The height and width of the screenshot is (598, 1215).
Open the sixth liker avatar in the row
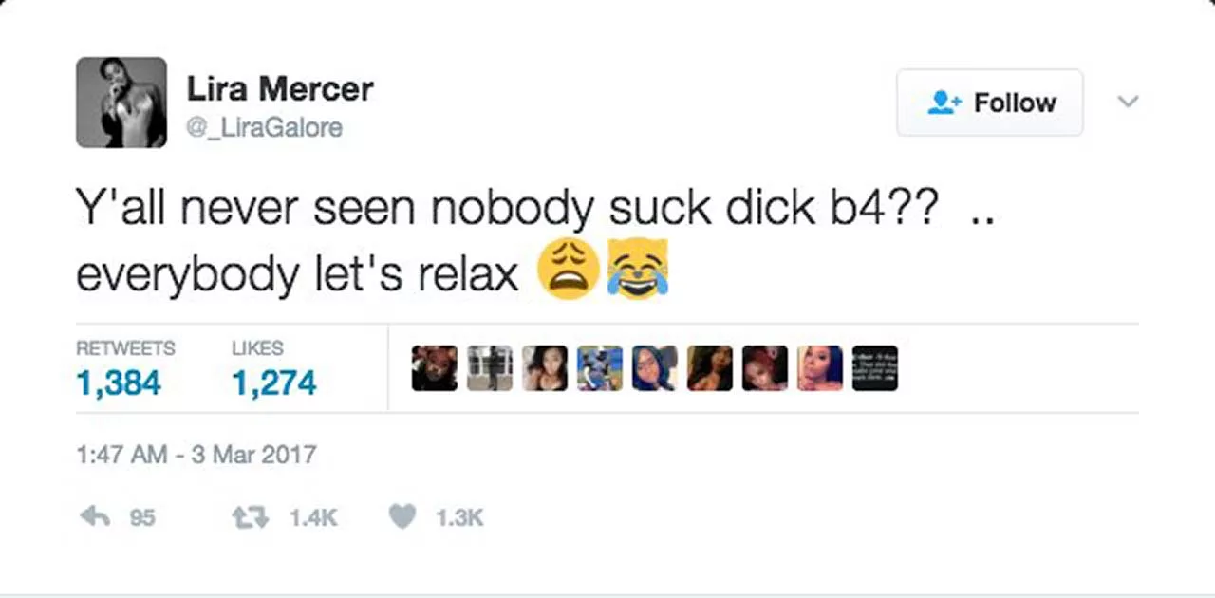(710, 368)
